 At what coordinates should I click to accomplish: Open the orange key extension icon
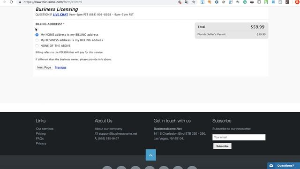pos(210,2)
